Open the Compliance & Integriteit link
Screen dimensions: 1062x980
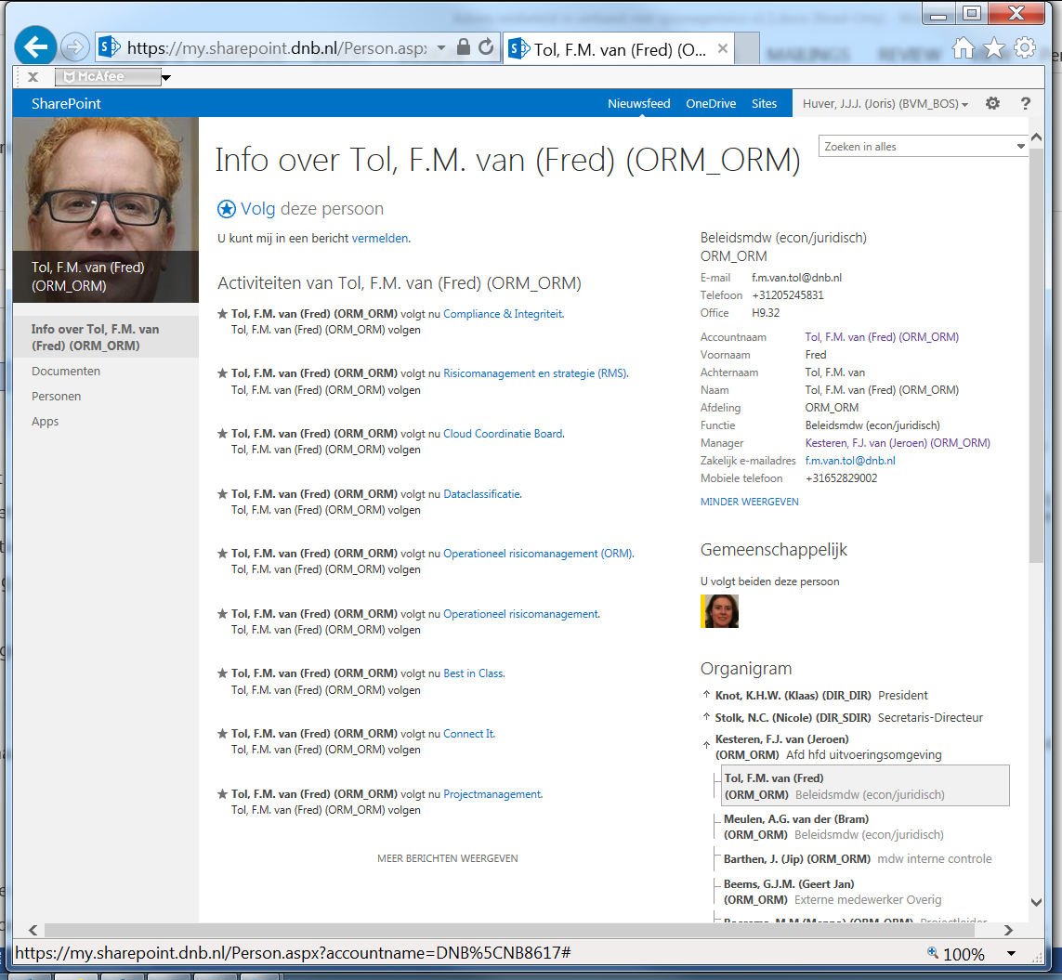[503, 314]
